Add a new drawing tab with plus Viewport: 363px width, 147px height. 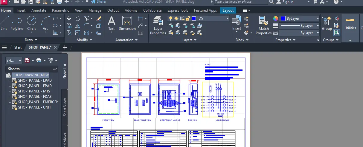click(x=65, y=47)
